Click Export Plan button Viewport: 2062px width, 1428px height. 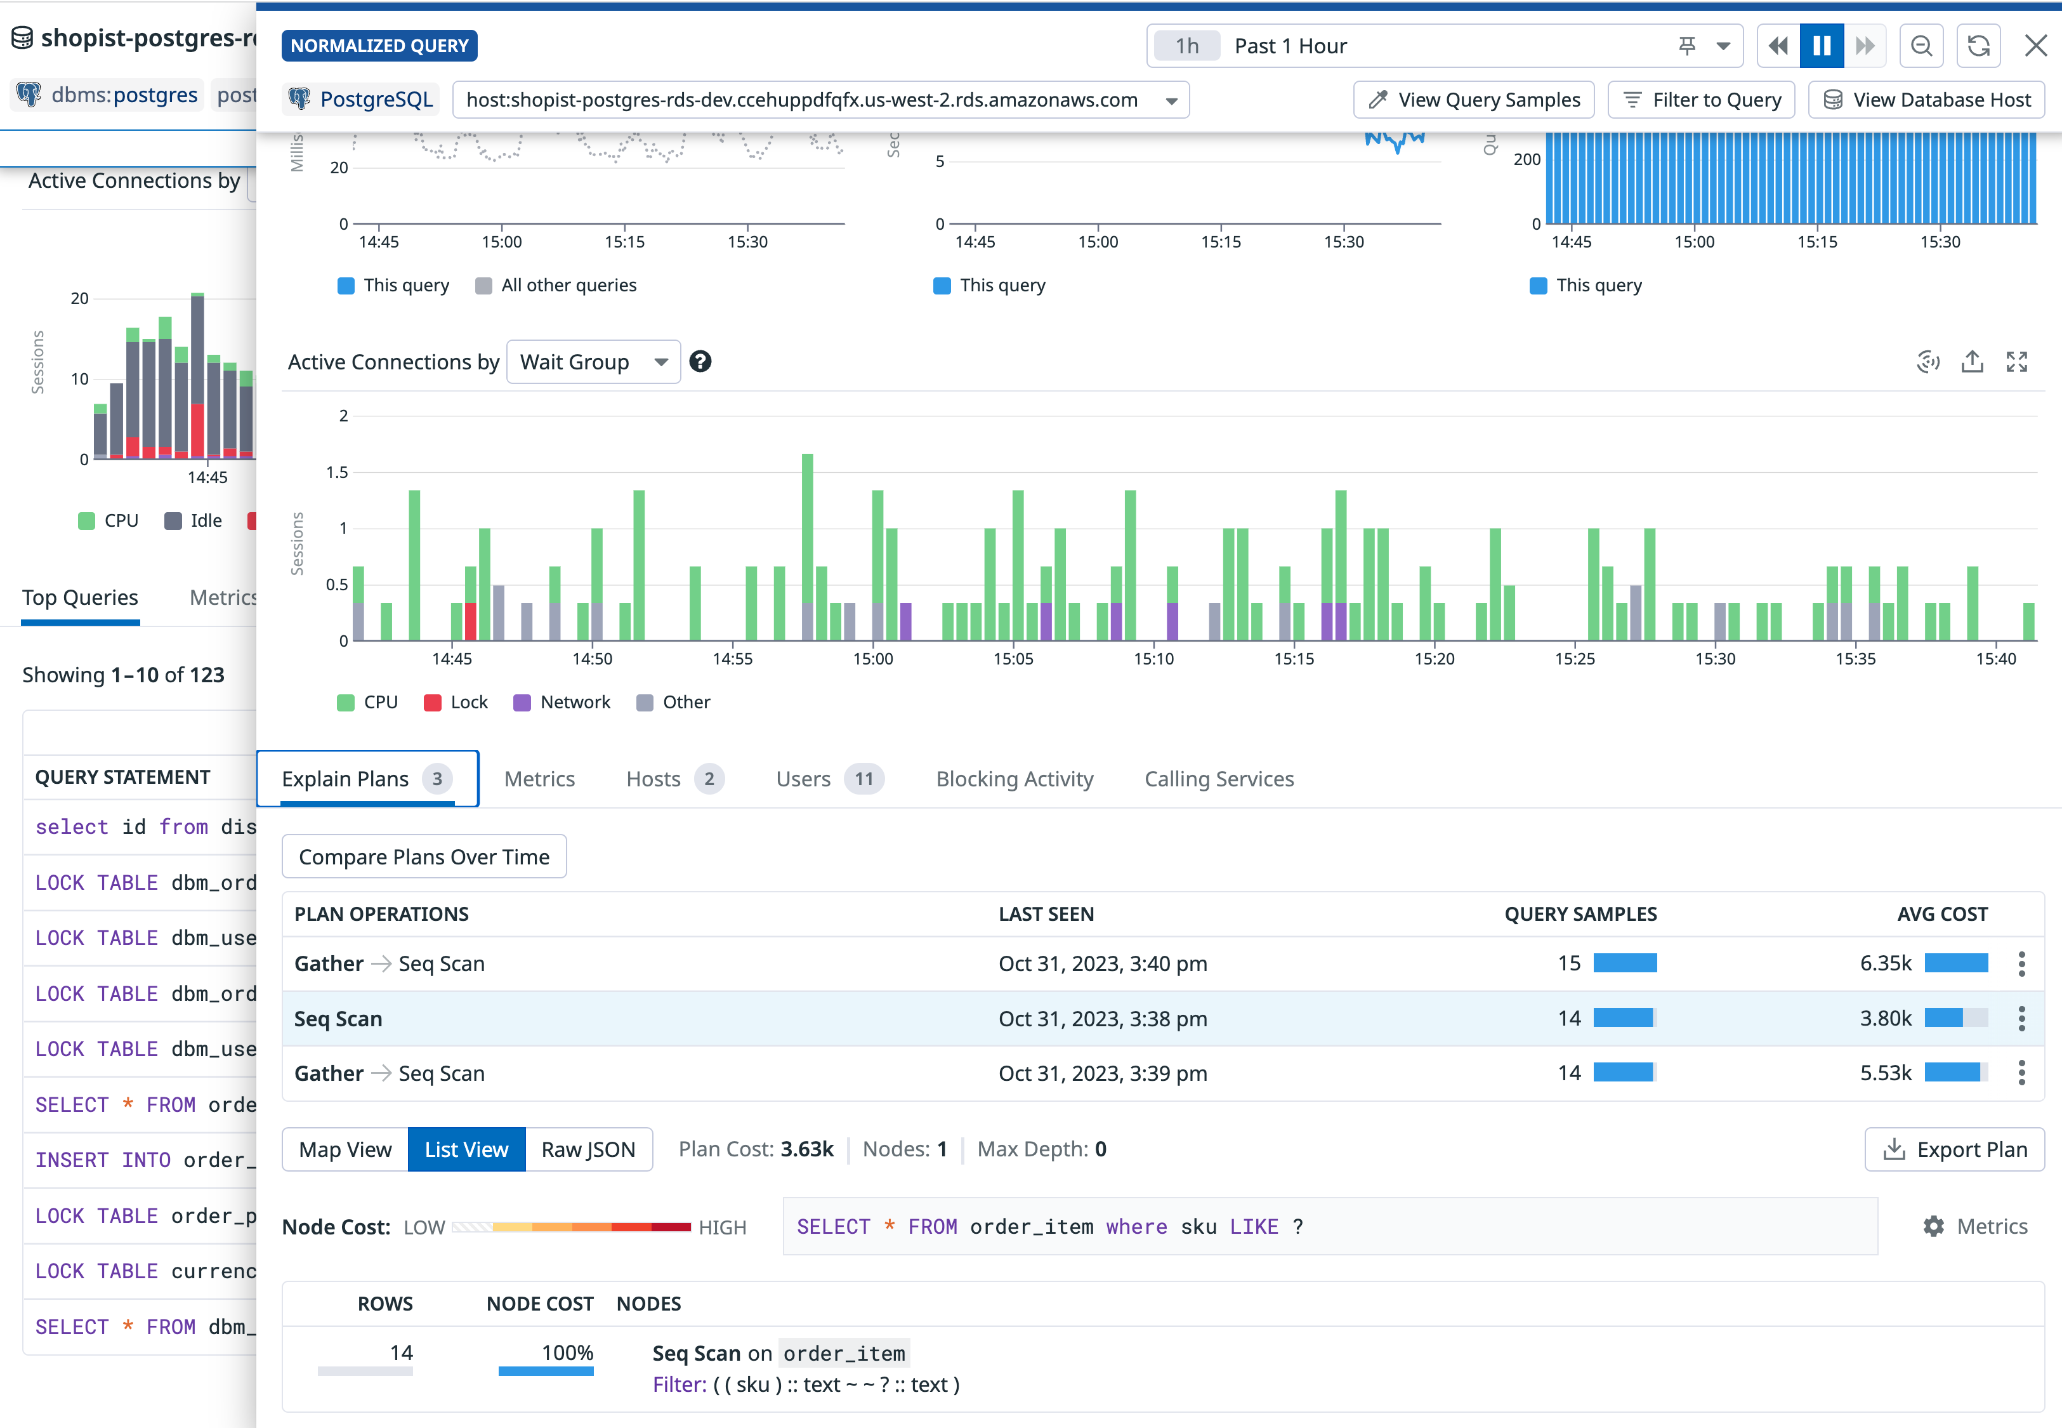tap(1955, 1150)
